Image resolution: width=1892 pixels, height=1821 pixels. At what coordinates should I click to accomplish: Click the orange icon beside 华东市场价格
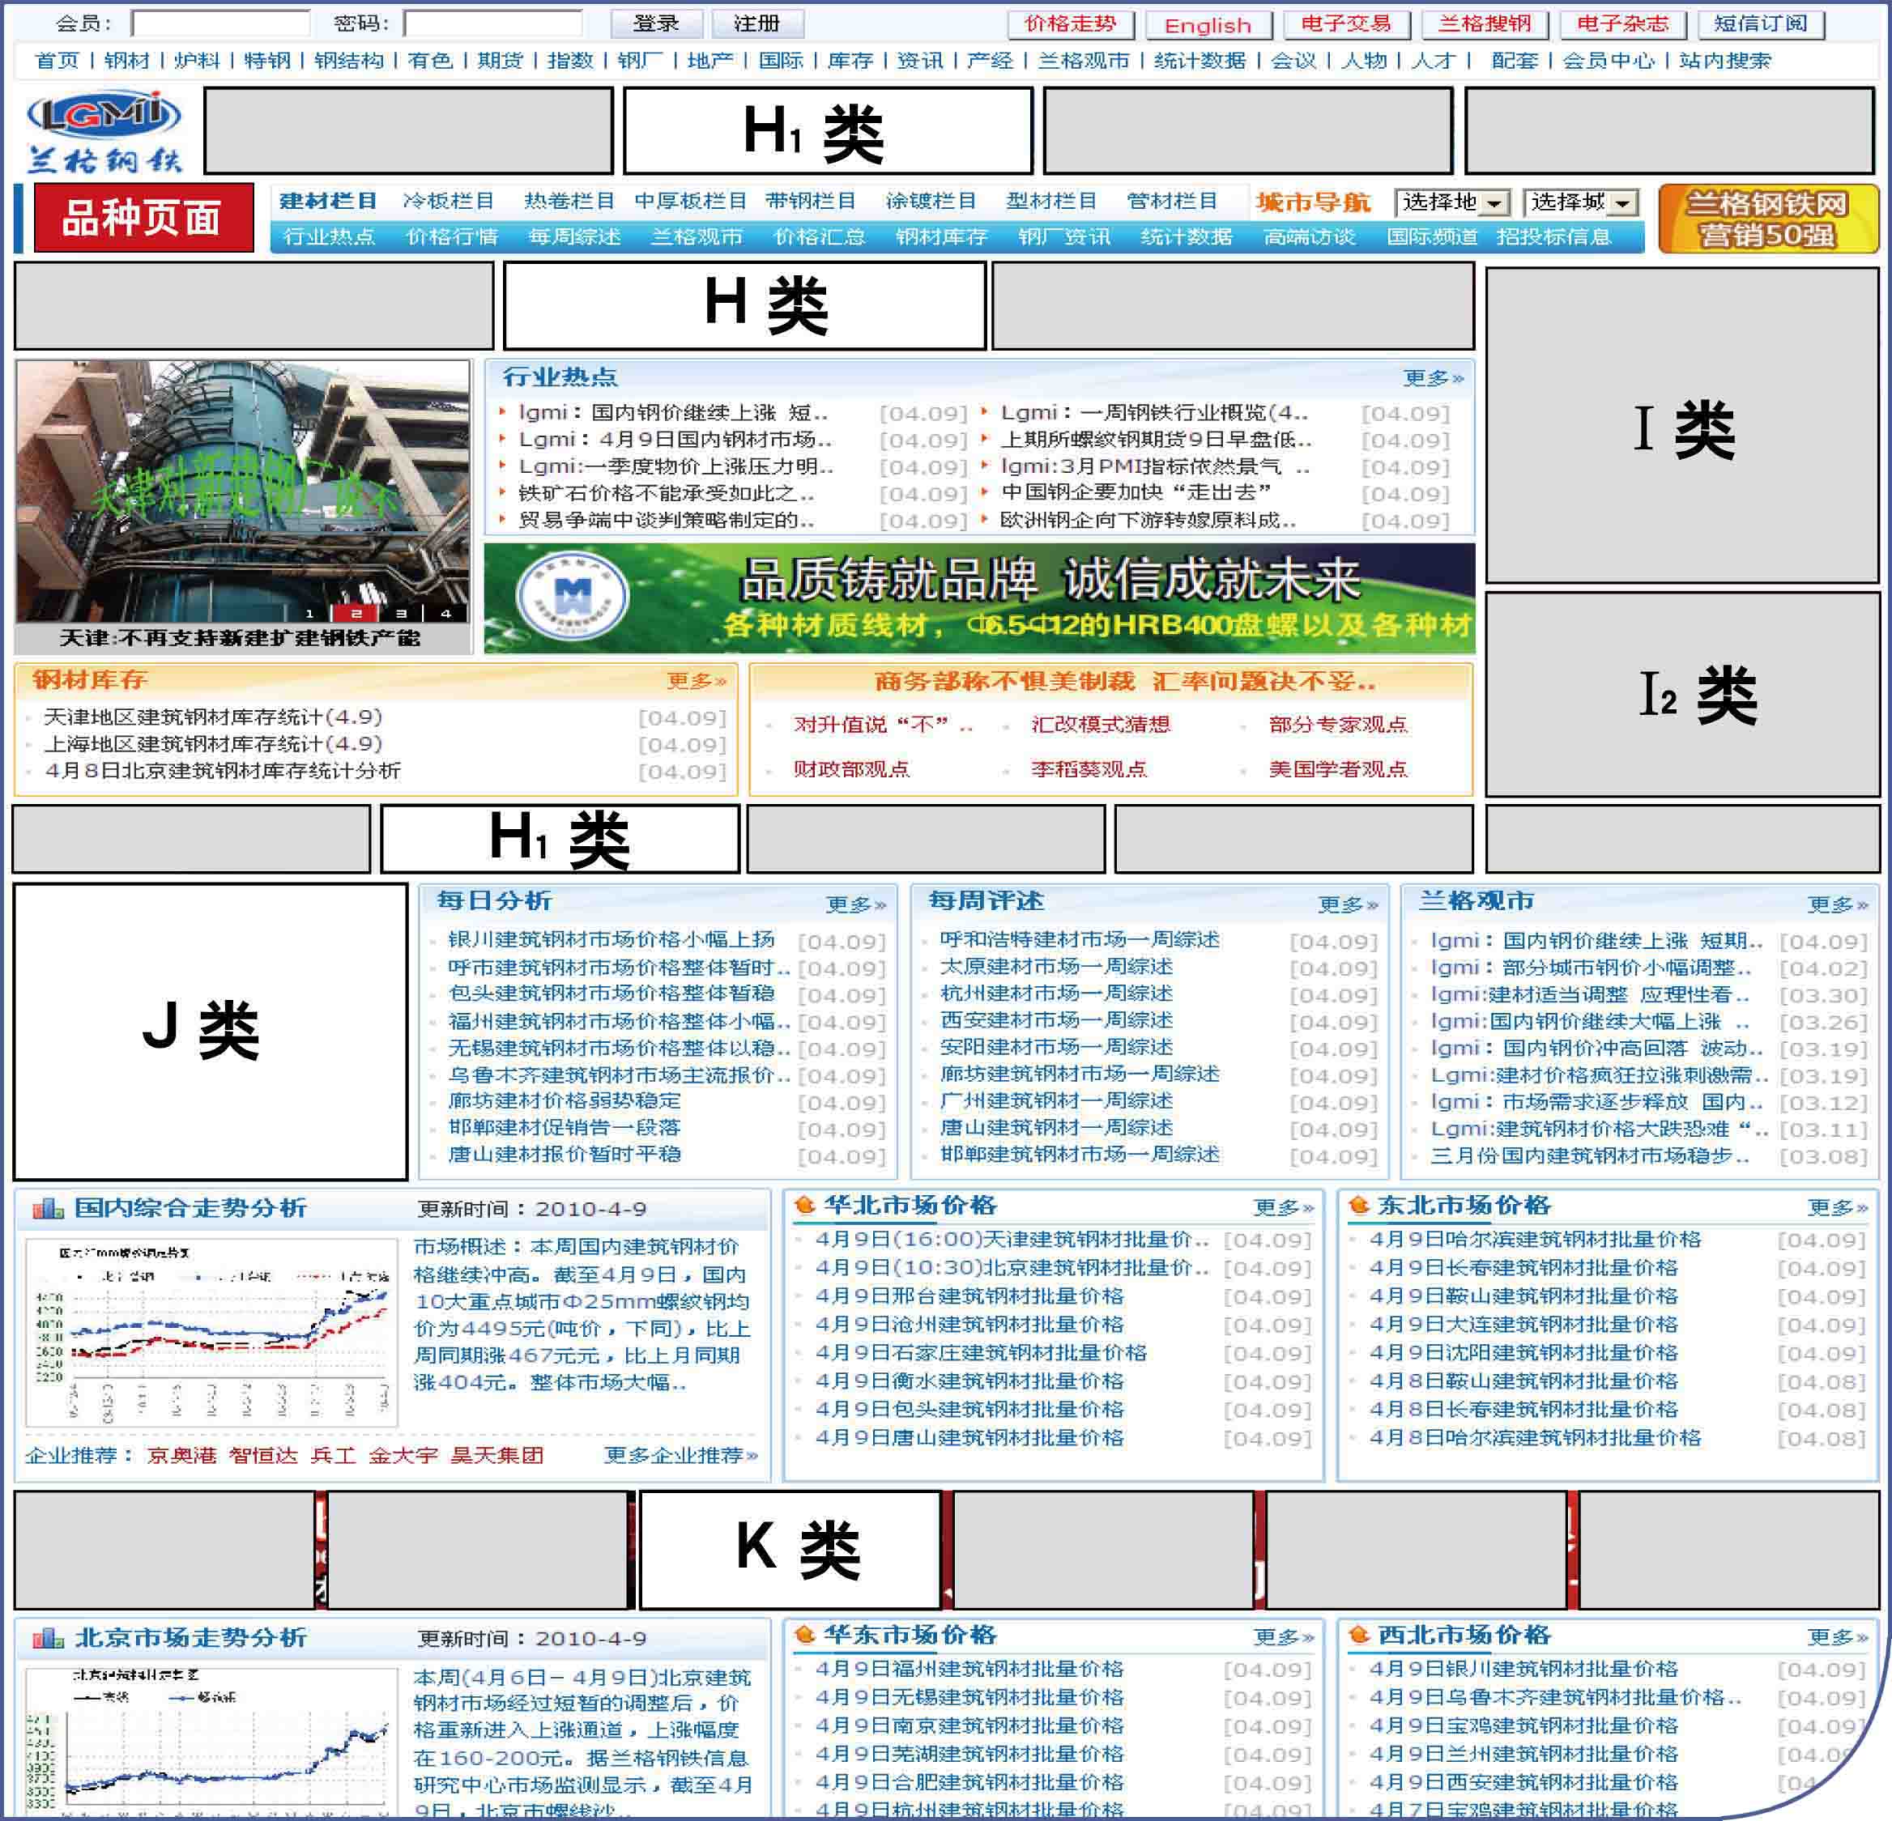click(804, 1634)
